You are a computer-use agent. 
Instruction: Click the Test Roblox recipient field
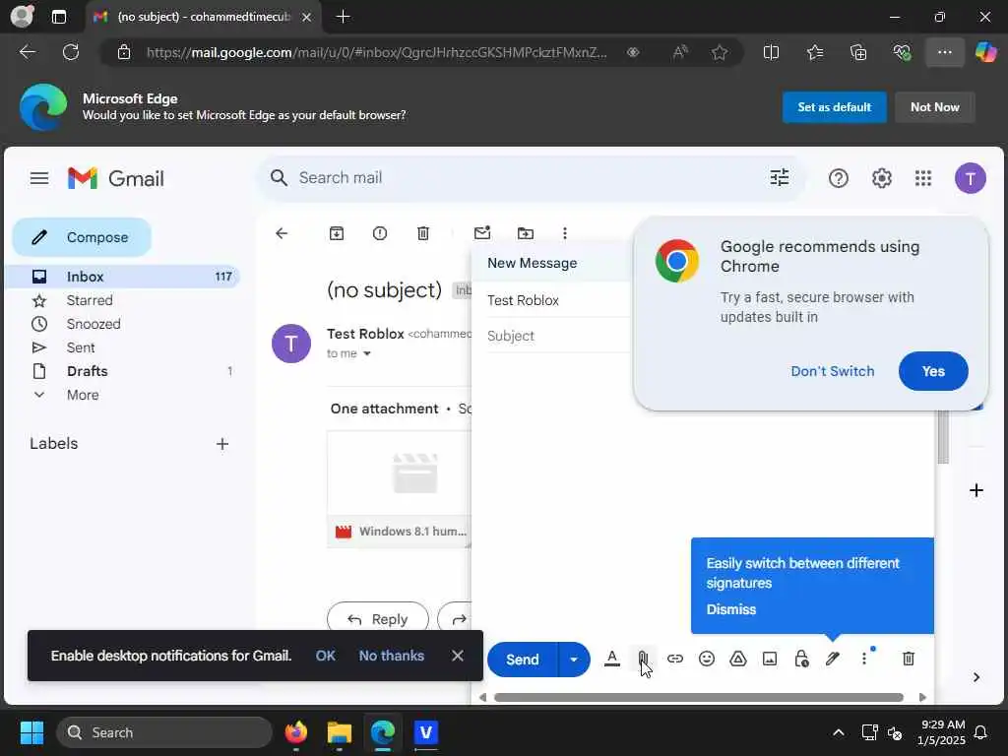[x=558, y=300]
